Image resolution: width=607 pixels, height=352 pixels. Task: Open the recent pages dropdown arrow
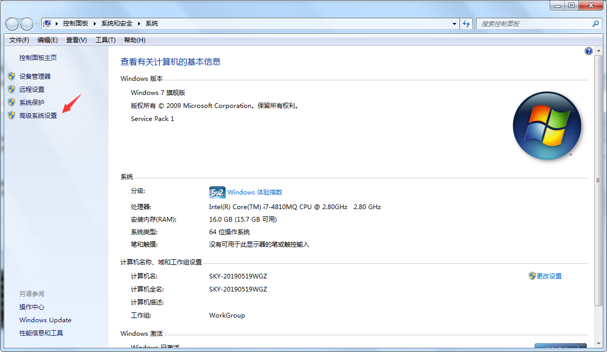[x=37, y=24]
